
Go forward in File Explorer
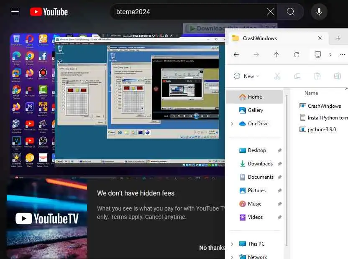pyautogui.click(x=256, y=55)
